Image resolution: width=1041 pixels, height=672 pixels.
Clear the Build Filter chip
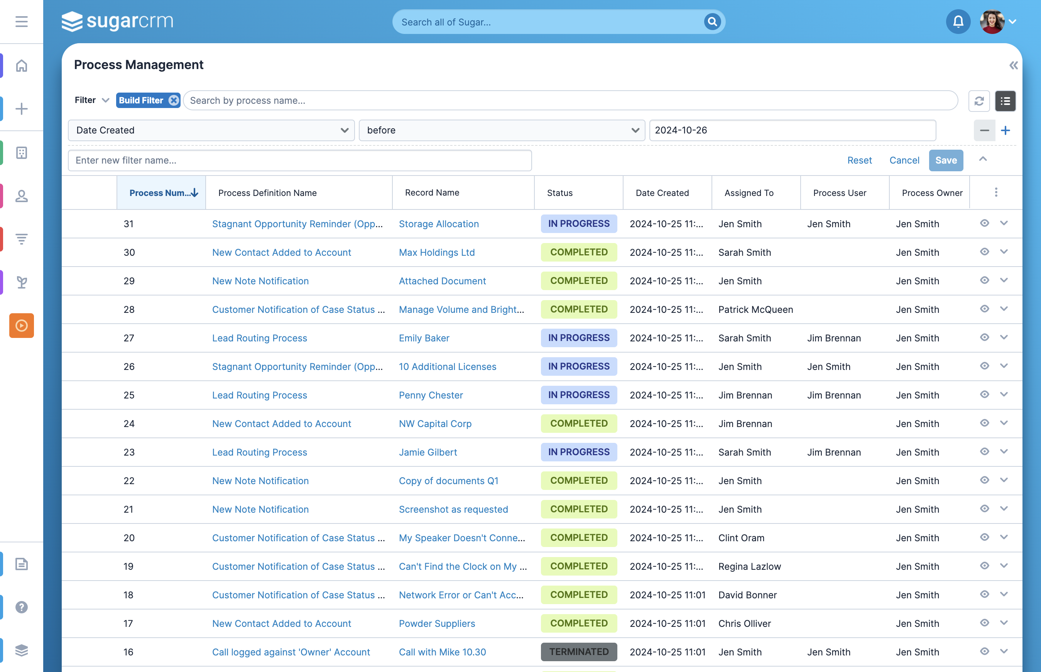pyautogui.click(x=174, y=100)
